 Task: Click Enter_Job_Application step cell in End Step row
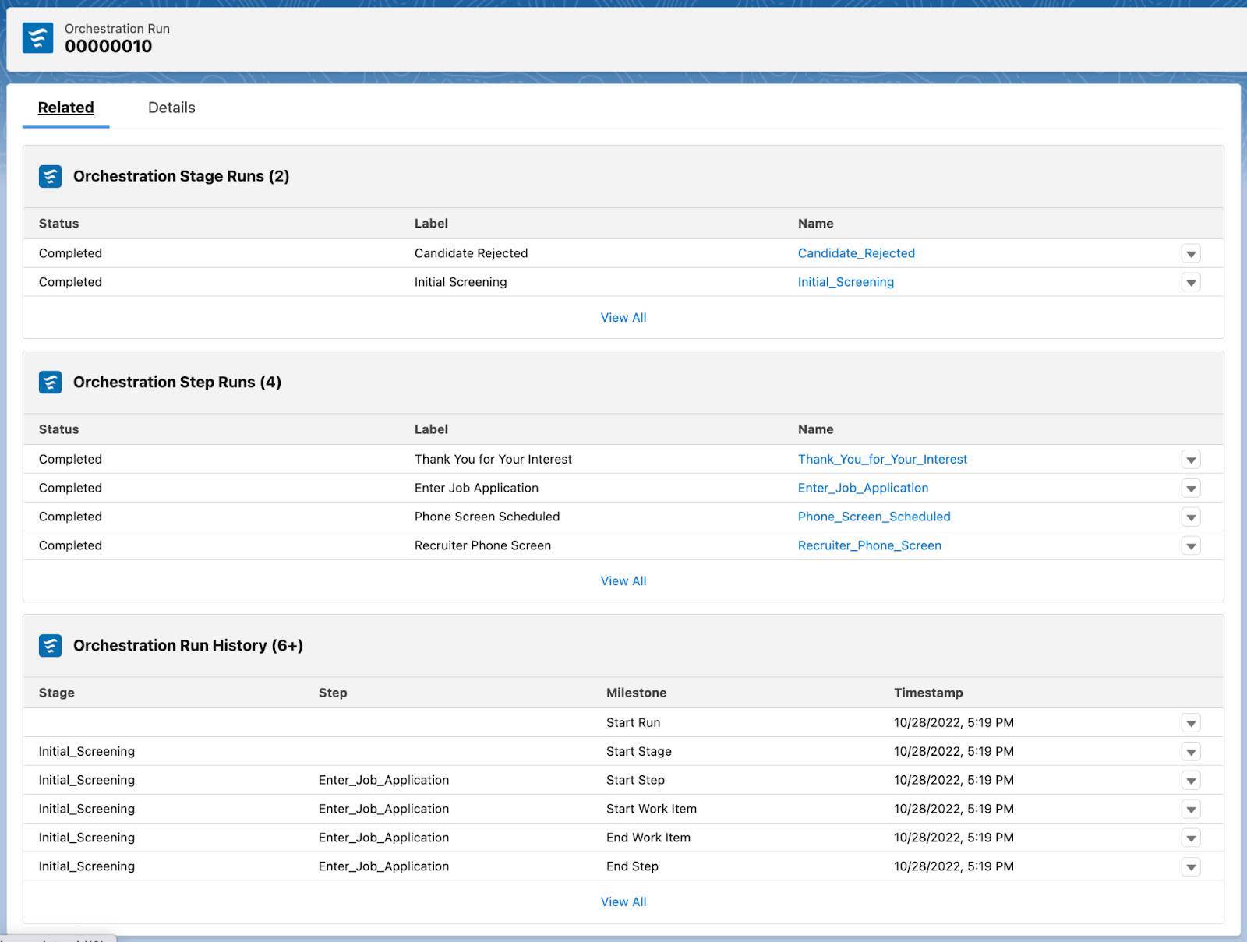click(x=383, y=866)
